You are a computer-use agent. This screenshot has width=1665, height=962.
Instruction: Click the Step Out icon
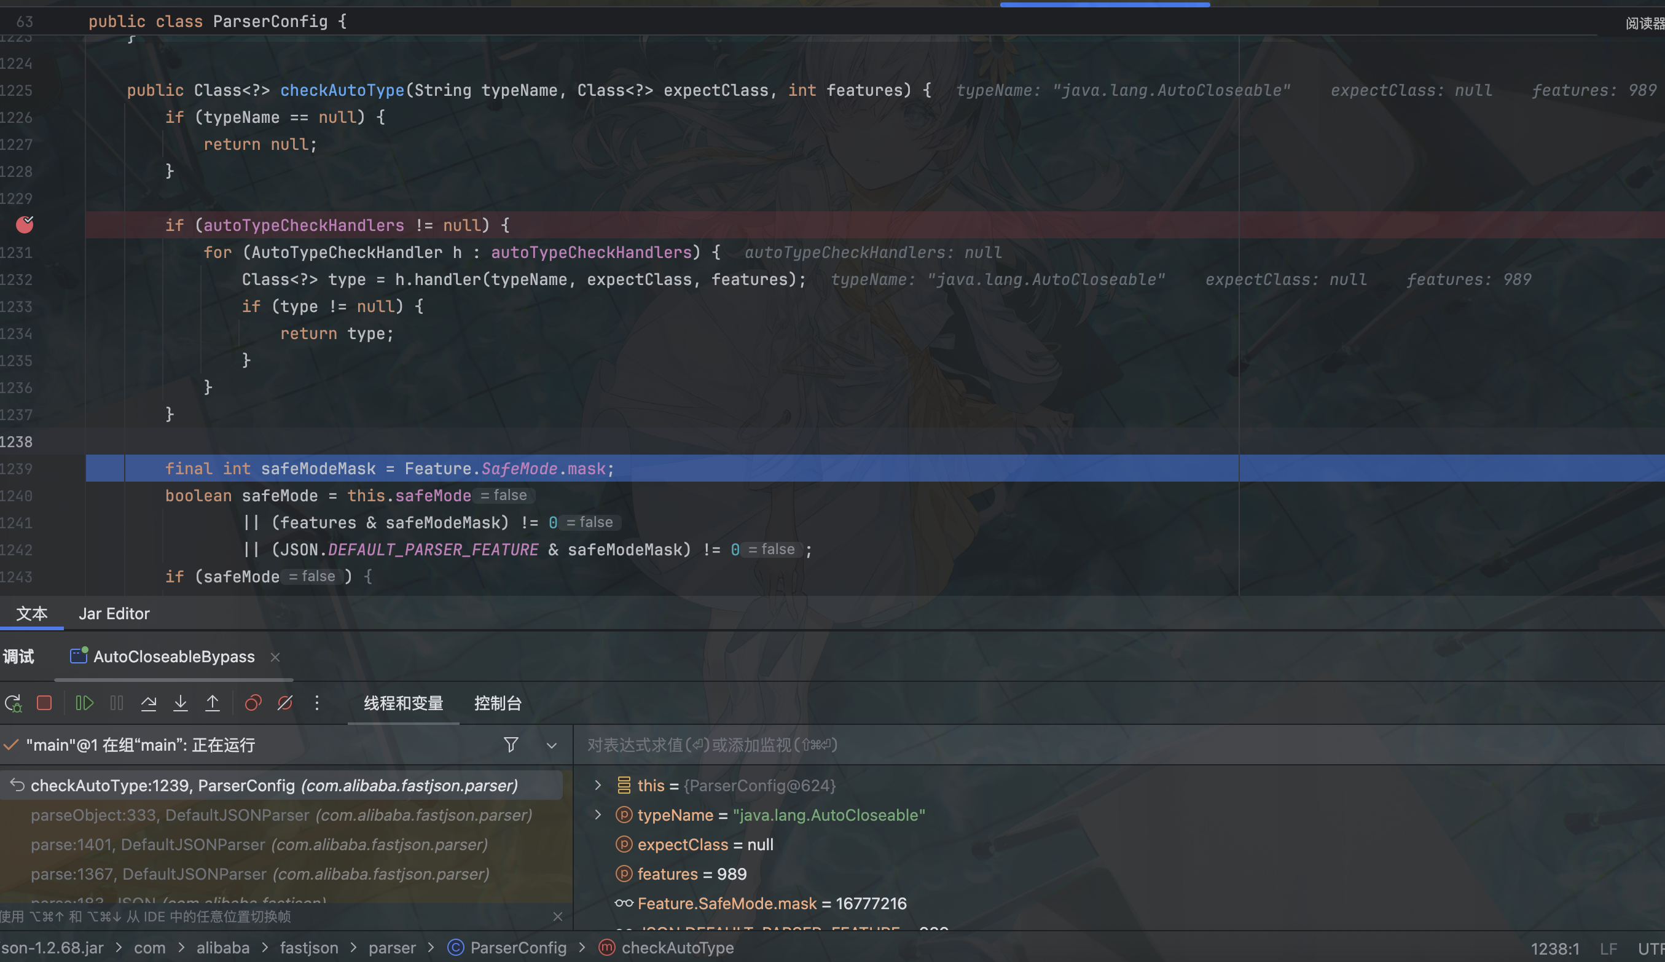212,703
